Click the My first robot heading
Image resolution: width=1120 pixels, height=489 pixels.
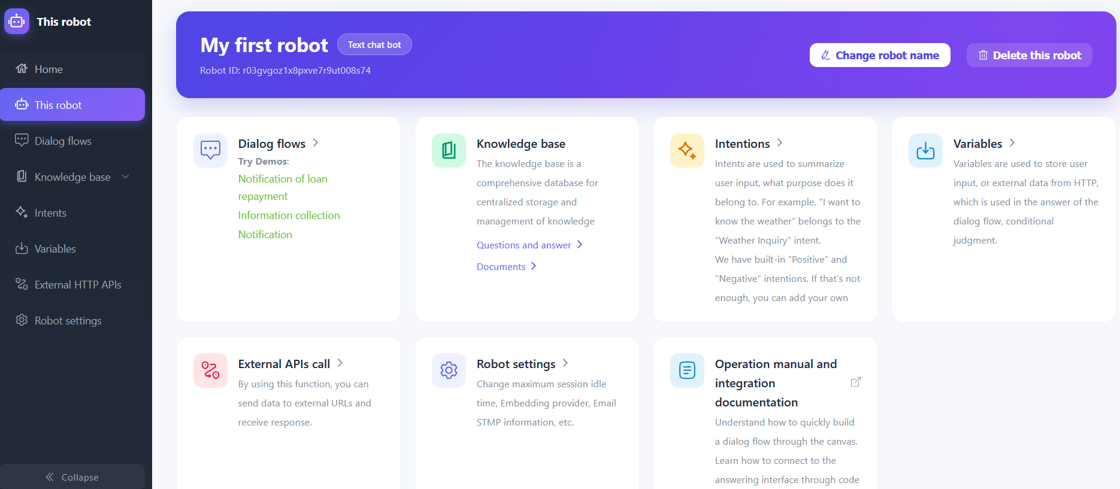(264, 45)
